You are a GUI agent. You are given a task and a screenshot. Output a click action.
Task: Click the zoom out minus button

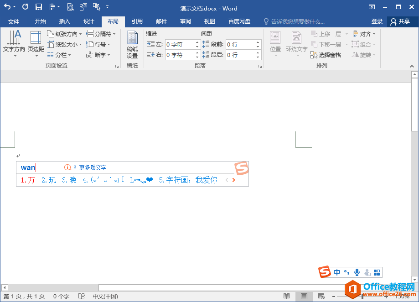(334, 296)
